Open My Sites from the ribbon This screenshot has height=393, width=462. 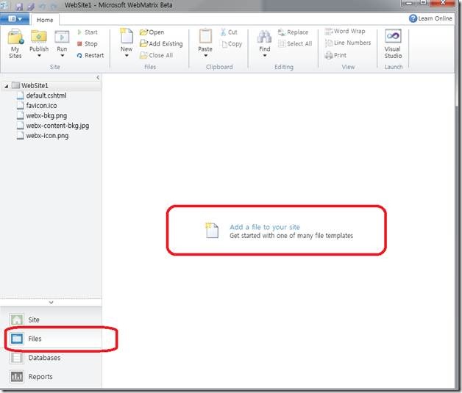tap(15, 43)
